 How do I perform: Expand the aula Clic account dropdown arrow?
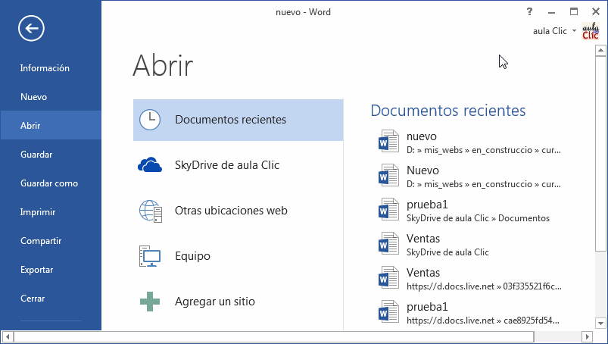click(575, 31)
